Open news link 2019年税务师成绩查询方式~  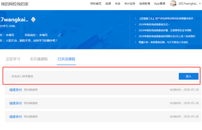click(154, 24)
